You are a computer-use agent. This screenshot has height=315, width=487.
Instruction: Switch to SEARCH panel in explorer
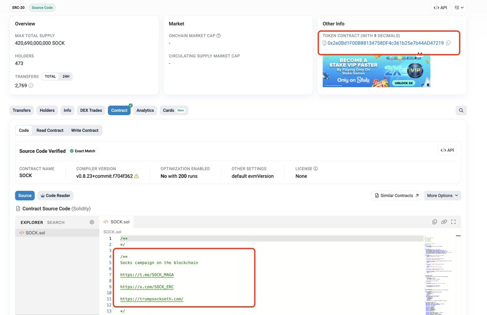point(56,223)
